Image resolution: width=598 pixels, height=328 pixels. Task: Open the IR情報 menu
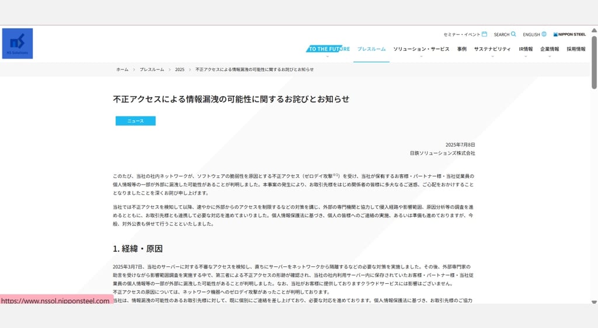[526, 49]
